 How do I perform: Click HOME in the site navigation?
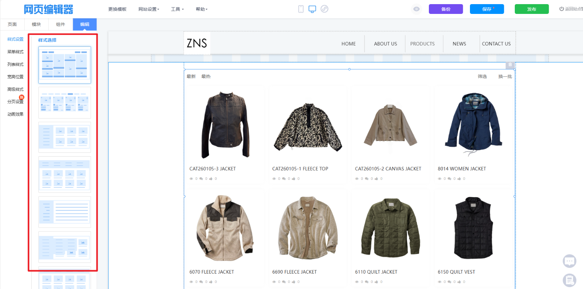tap(349, 44)
